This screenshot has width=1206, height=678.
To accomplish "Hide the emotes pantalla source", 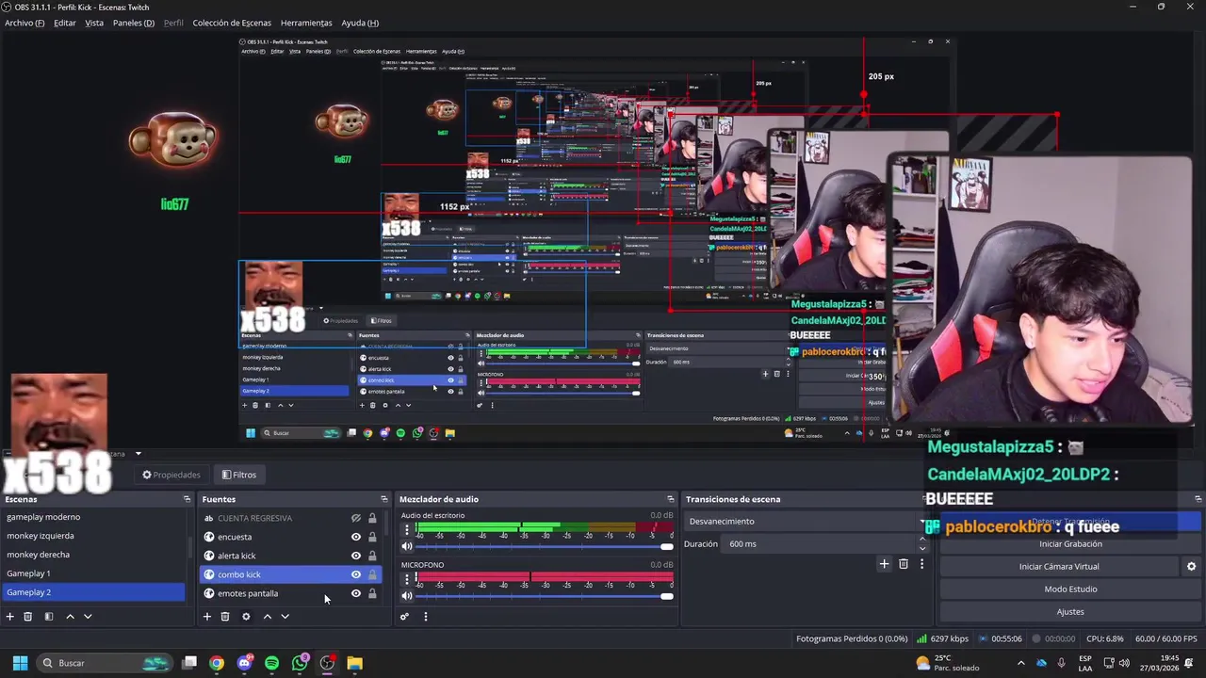I will coord(356,593).
